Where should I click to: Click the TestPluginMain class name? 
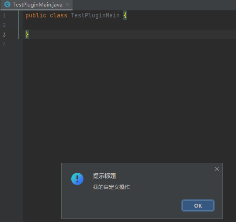point(95,15)
